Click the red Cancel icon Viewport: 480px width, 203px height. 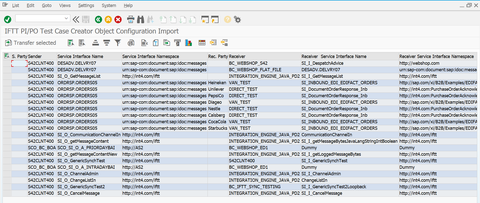118,19
